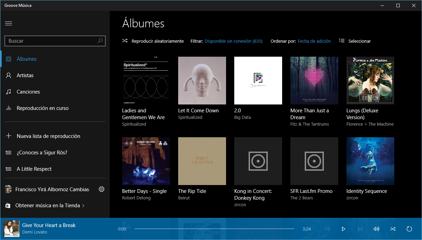The image size is (422, 240).
Task: Open The Rip Tide album cover
Action: tap(202, 161)
